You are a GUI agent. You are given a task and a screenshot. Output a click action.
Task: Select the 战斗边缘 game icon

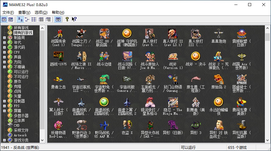tap(104, 56)
